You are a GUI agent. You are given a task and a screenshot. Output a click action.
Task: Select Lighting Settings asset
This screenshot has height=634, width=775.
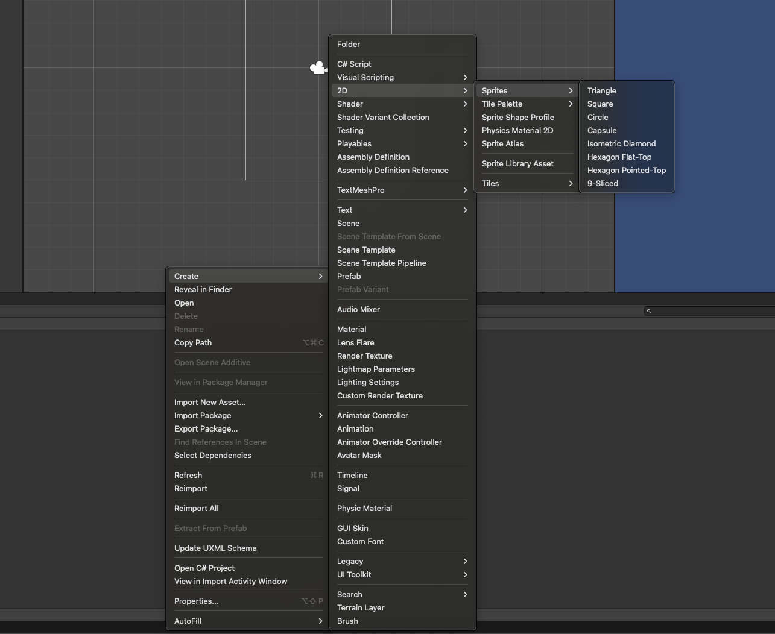(402, 382)
